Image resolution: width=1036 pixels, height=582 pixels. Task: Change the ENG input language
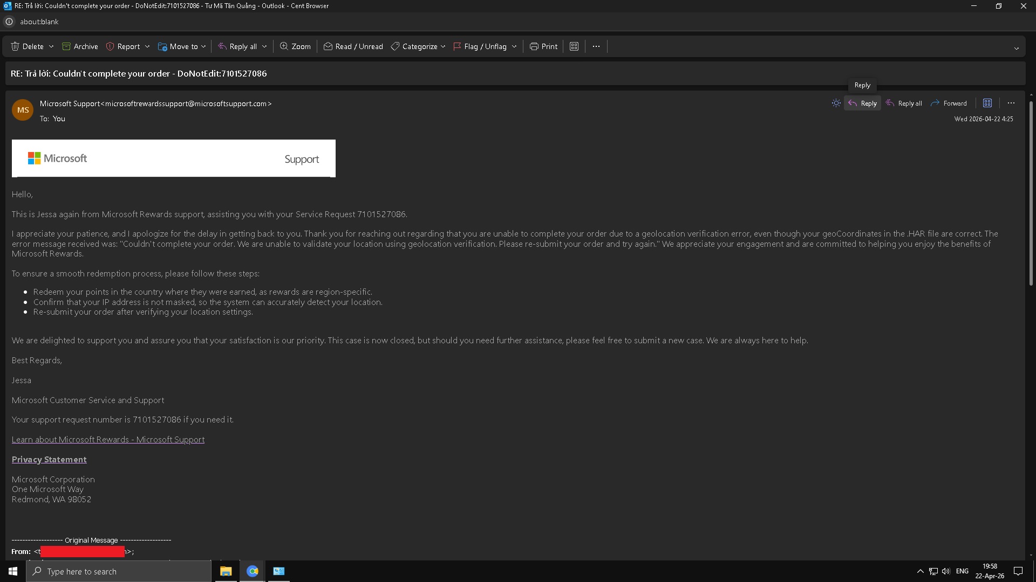(962, 571)
